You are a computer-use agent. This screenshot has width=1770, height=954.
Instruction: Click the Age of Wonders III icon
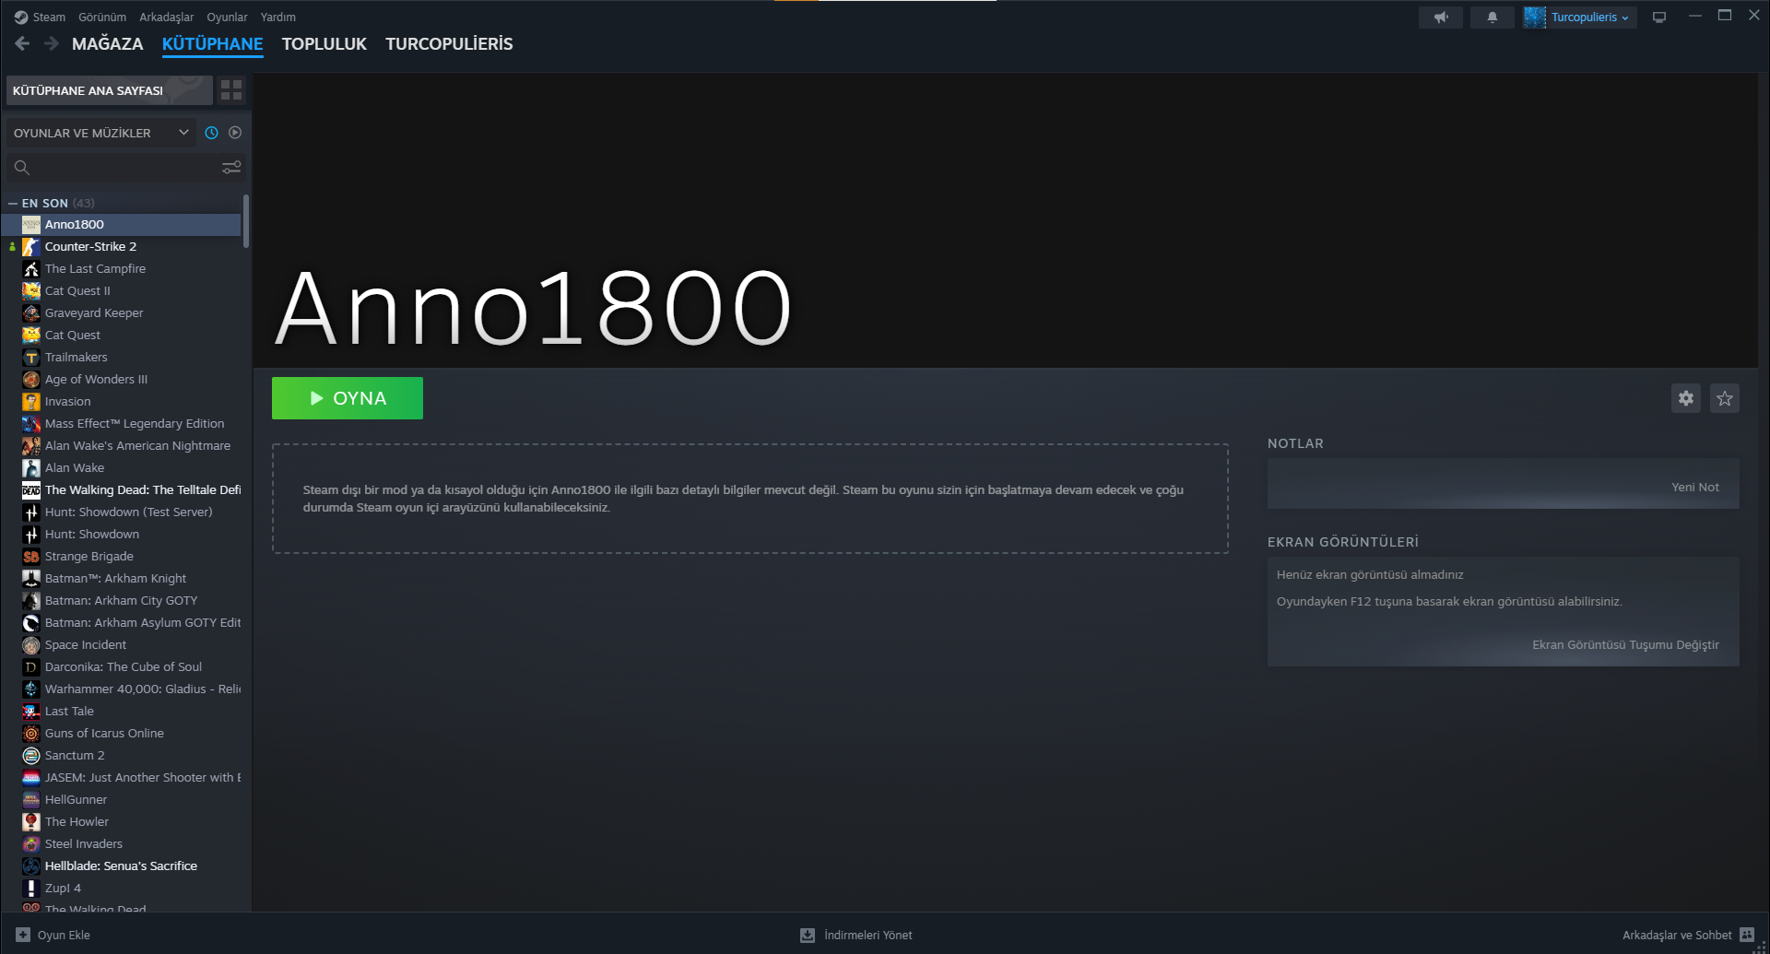point(31,380)
